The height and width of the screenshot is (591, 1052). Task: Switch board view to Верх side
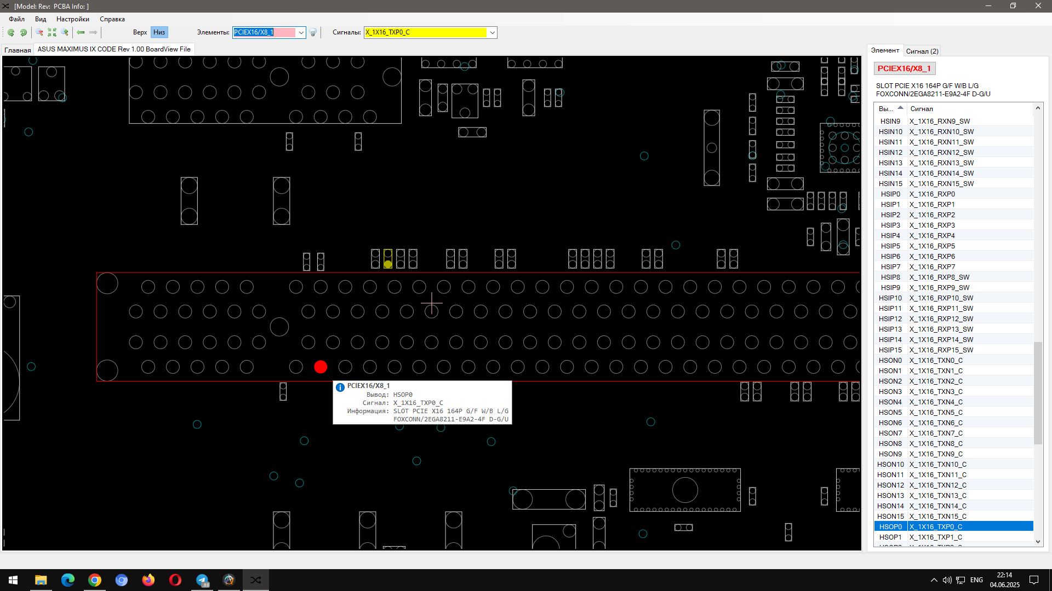point(140,32)
